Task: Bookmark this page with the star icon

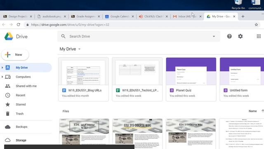Action: click(x=256, y=25)
